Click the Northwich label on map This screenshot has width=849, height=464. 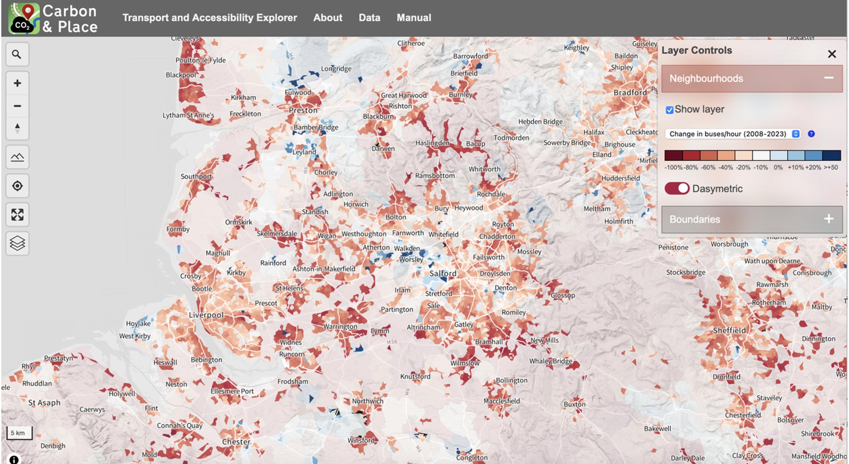tap(367, 401)
